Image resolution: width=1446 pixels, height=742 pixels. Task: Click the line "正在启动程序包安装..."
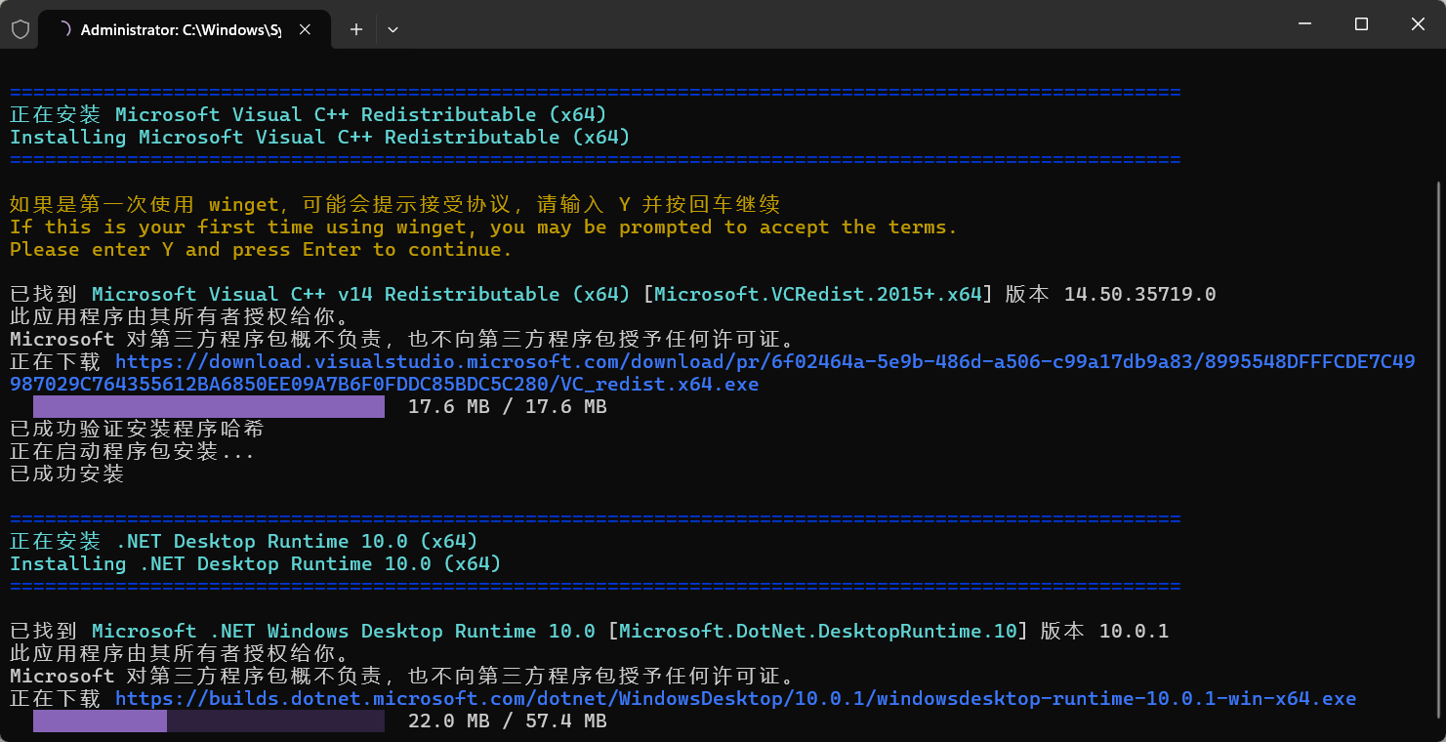coord(133,452)
